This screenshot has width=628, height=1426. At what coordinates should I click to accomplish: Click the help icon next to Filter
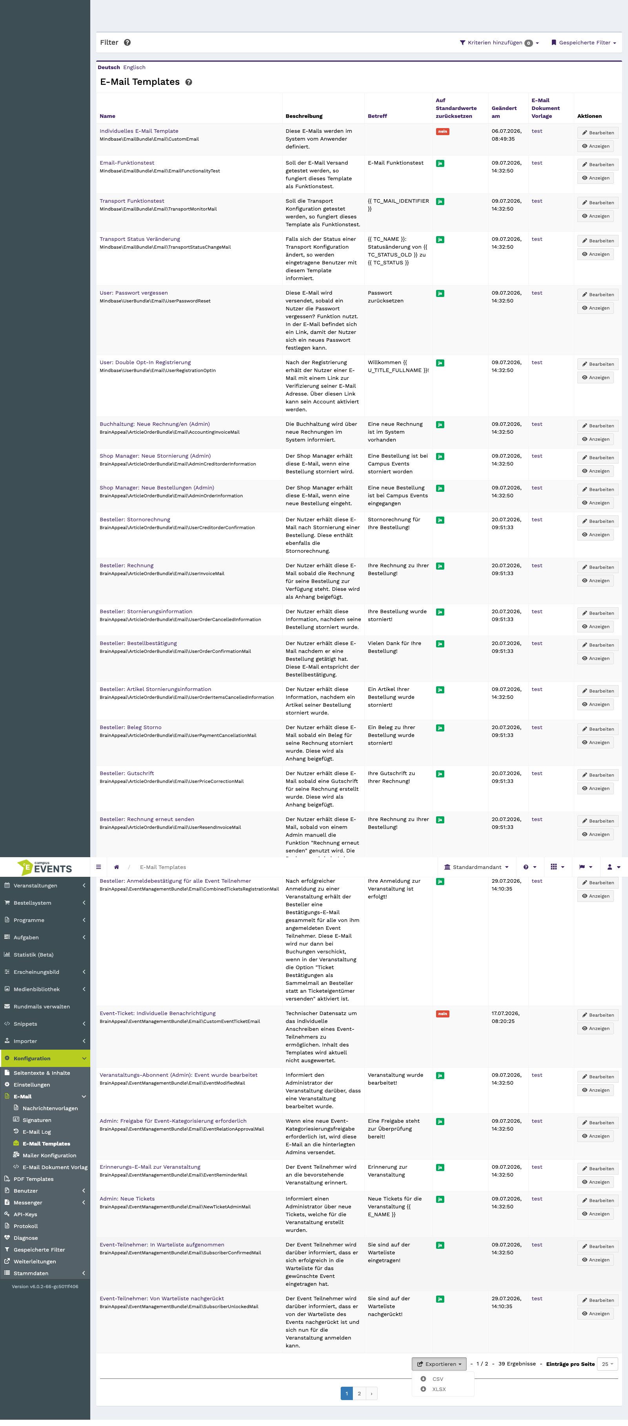point(127,43)
